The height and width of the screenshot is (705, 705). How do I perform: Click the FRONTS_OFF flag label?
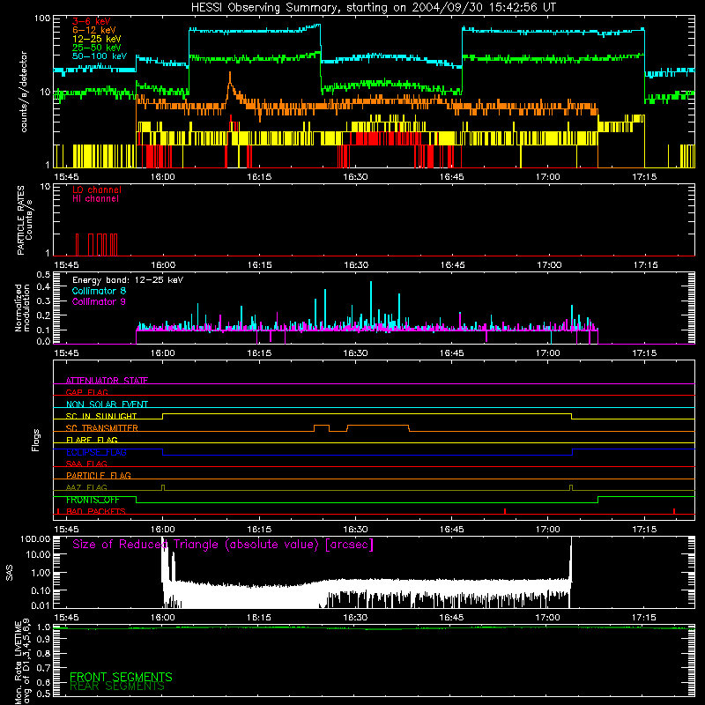(x=93, y=500)
